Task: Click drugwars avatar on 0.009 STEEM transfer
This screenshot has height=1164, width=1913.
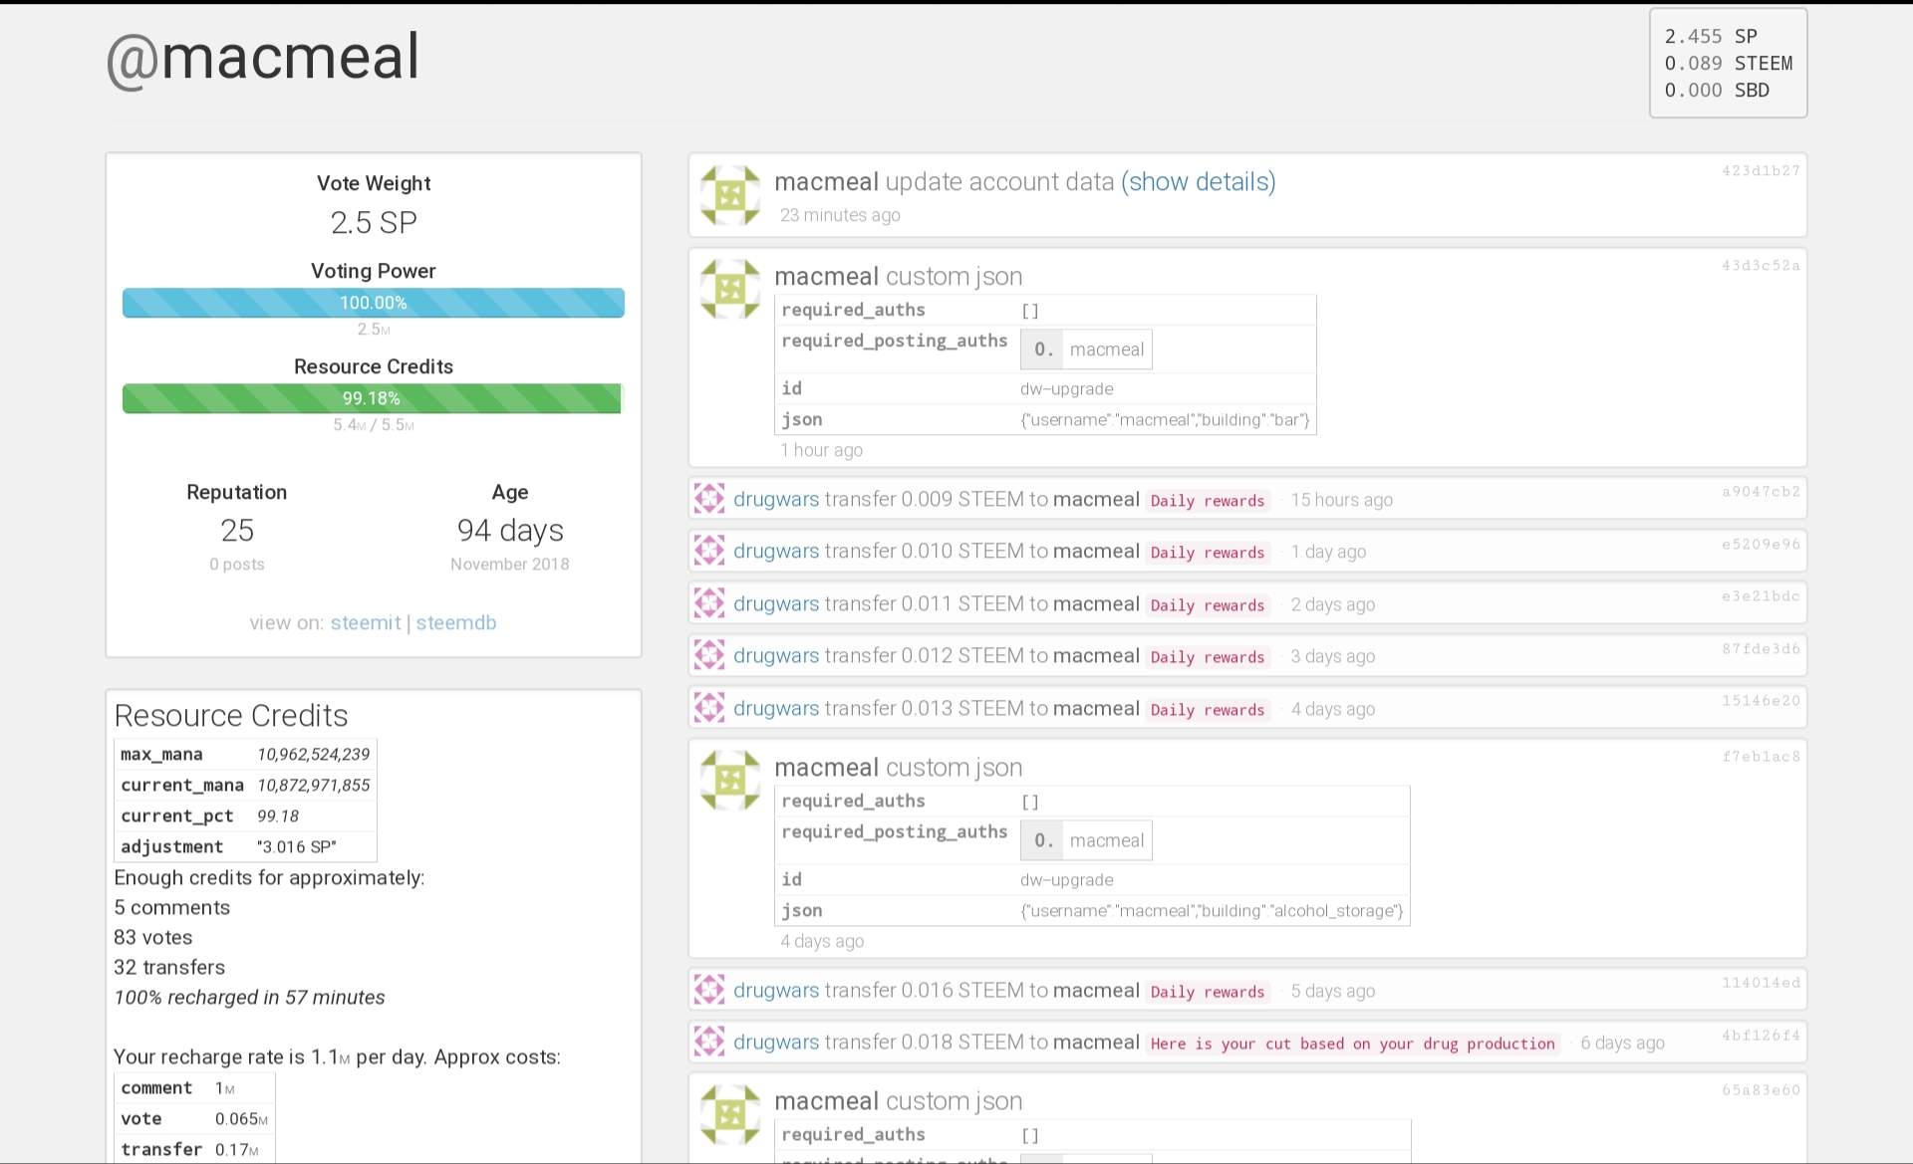Action: (x=709, y=499)
